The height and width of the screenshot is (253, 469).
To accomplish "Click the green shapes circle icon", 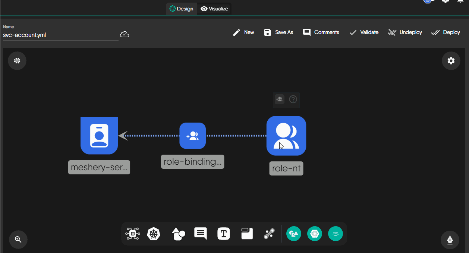I will point(293,234).
